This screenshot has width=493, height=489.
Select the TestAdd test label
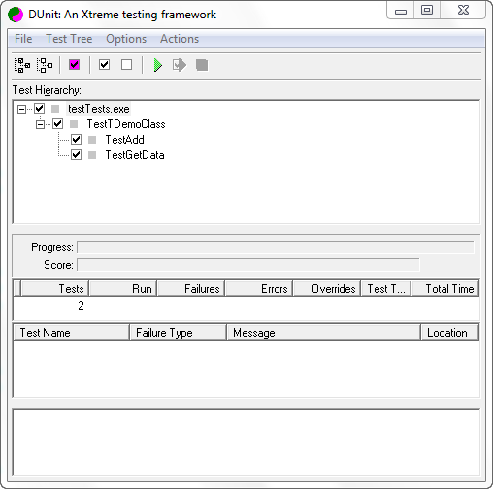[x=124, y=140]
